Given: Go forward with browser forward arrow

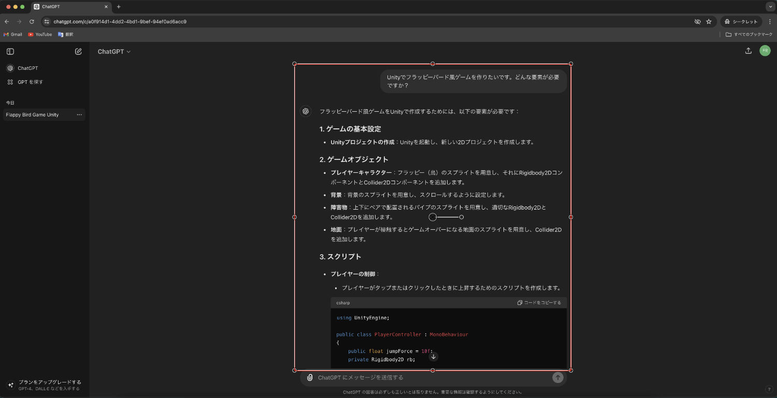Looking at the screenshot, I should (x=19, y=22).
